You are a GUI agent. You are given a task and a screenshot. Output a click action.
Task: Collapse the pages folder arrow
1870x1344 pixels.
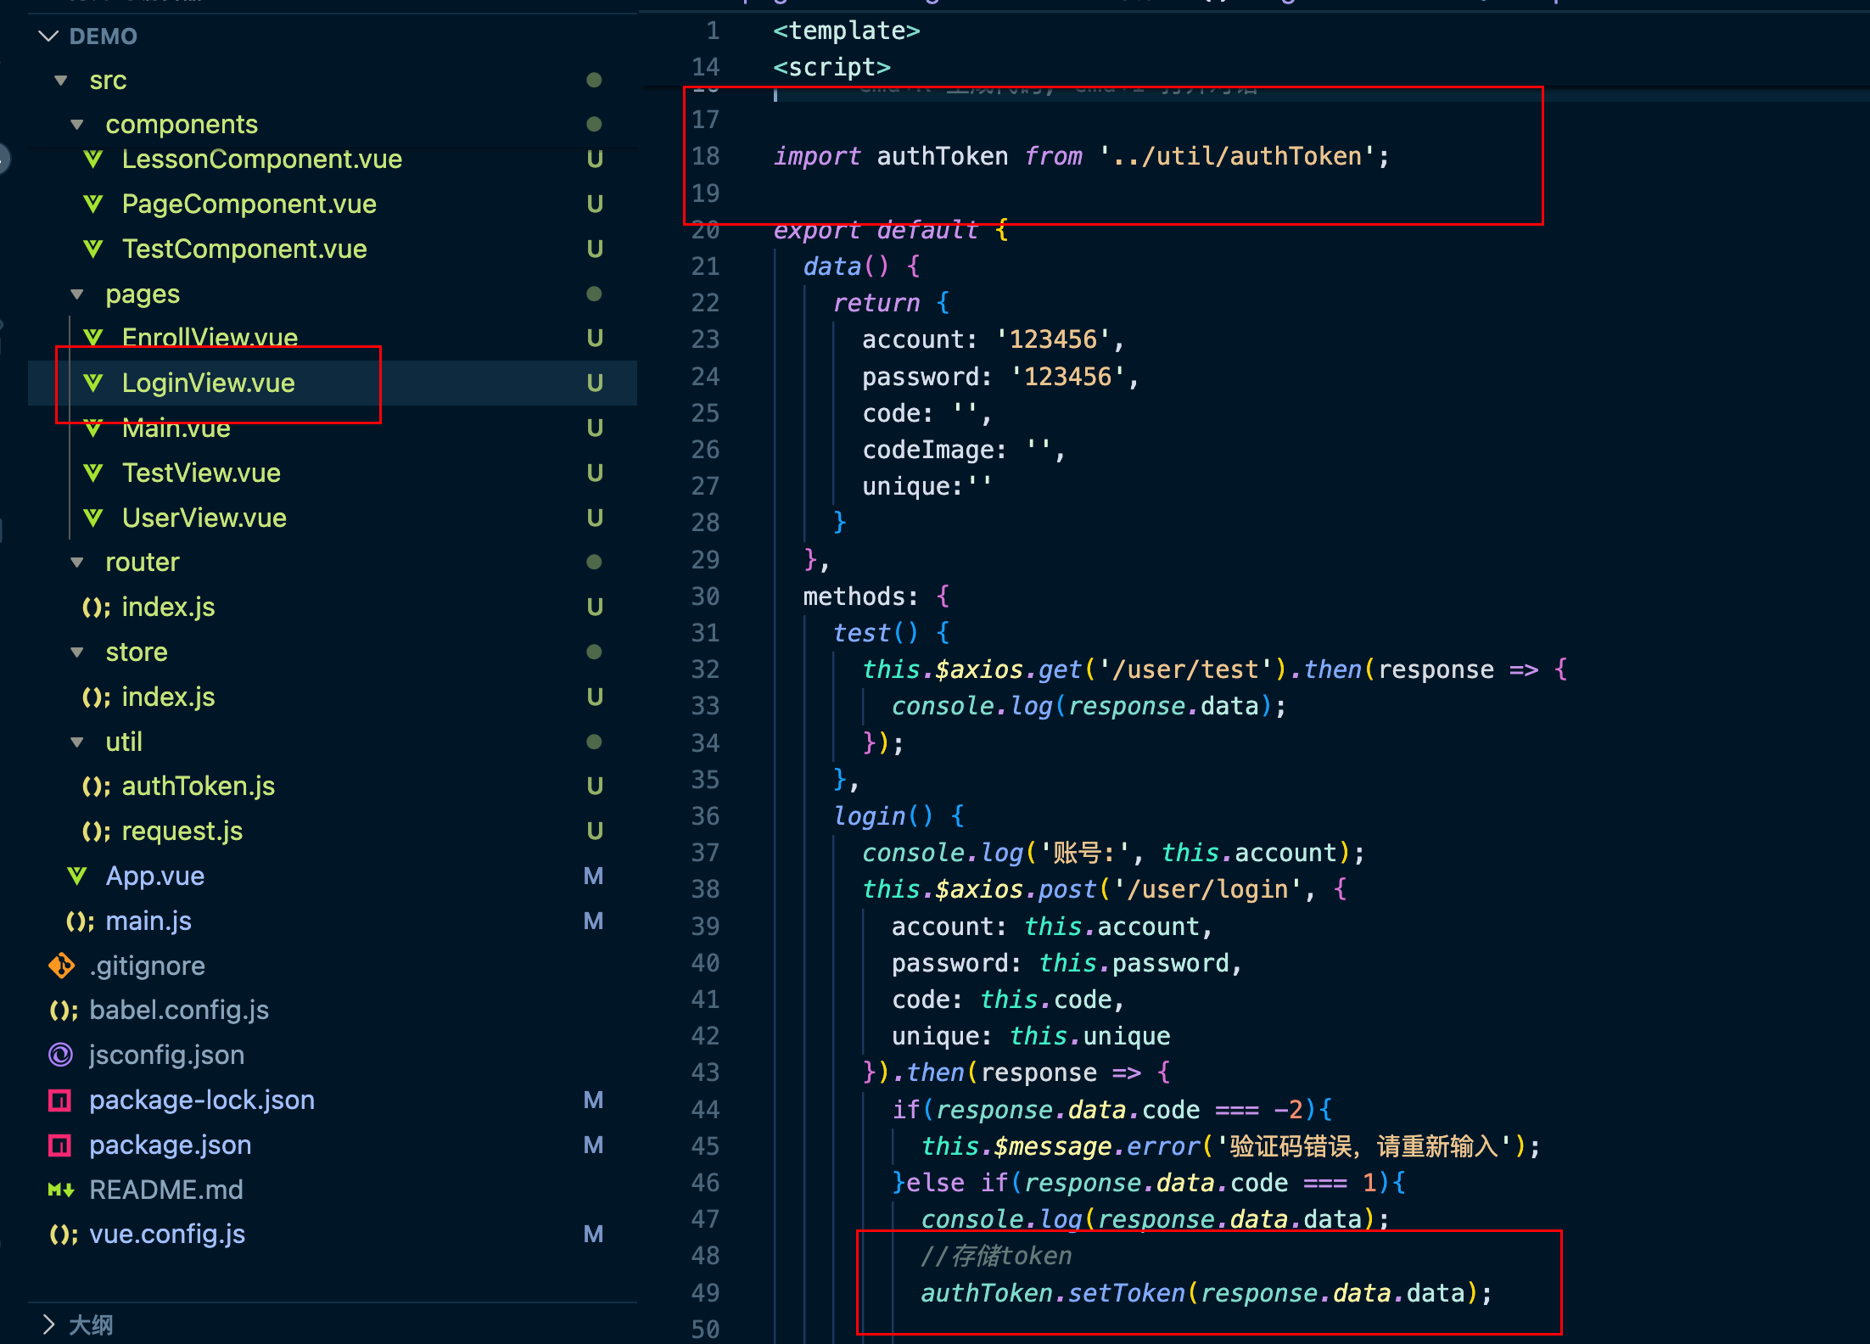(77, 294)
